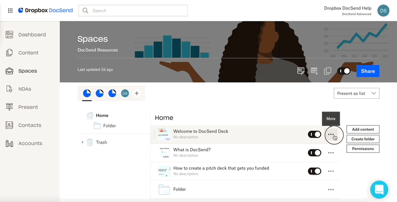Toggle What is DocSend? switch
The width and height of the screenshot is (397, 202).
pyautogui.click(x=314, y=153)
